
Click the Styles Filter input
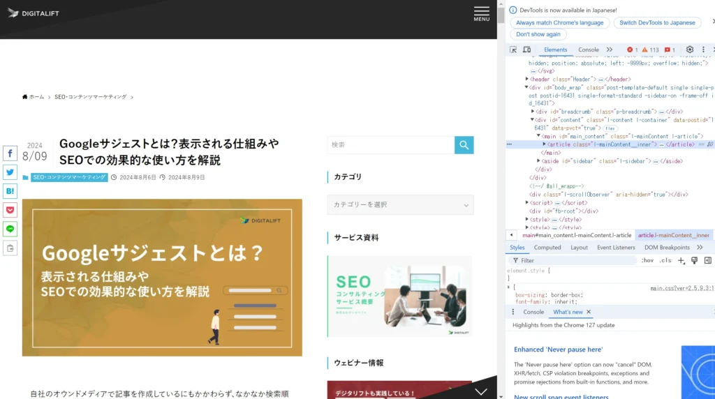573,260
